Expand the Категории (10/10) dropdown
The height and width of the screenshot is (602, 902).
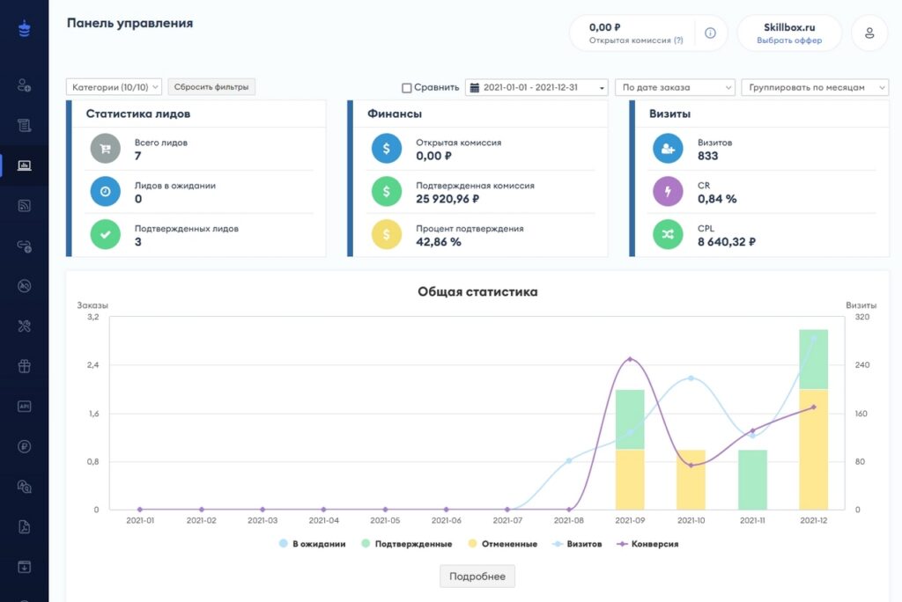[x=114, y=86]
